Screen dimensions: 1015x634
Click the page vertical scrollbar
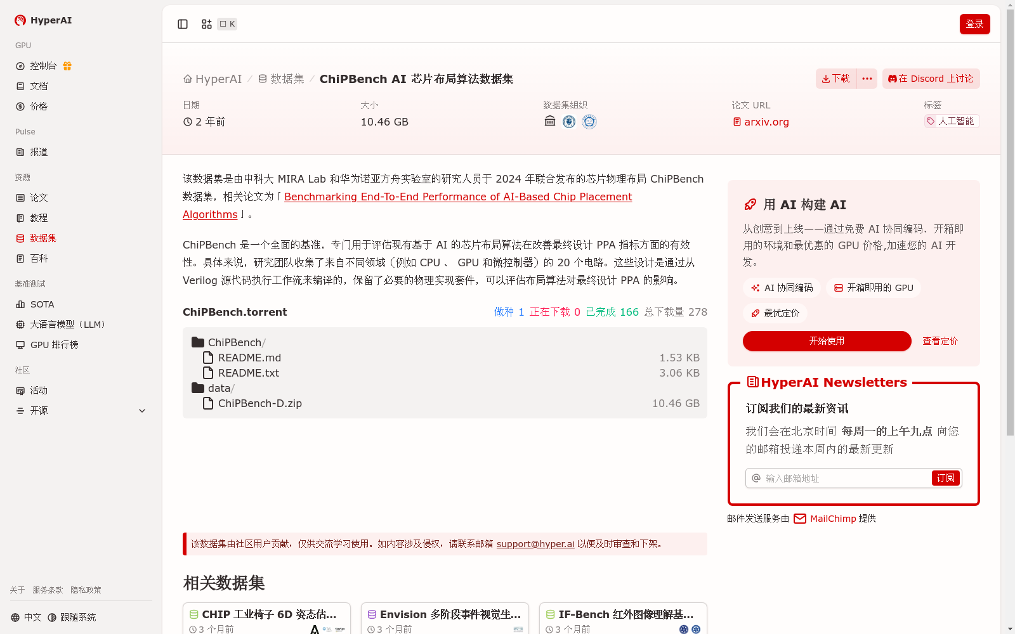click(1010, 222)
